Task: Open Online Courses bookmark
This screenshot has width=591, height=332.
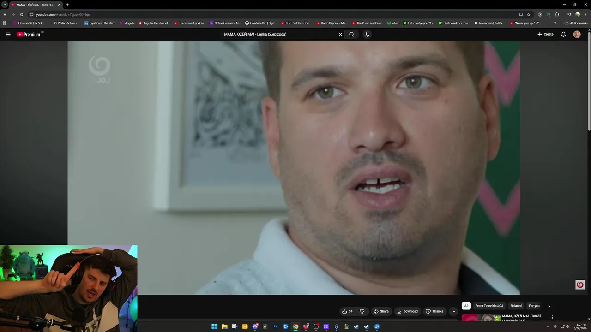Action: point(225,23)
